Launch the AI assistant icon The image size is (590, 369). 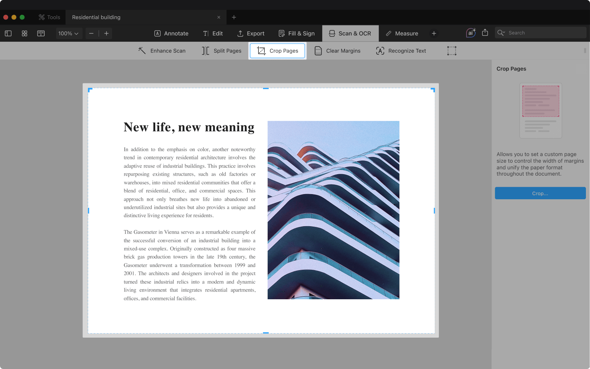pos(471,33)
